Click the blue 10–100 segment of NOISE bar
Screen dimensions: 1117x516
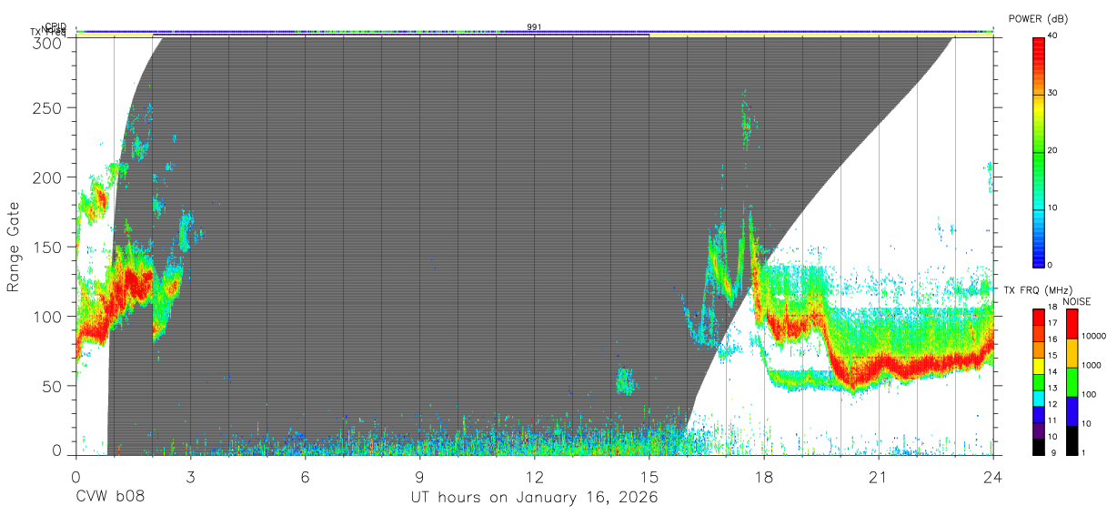(1072, 411)
